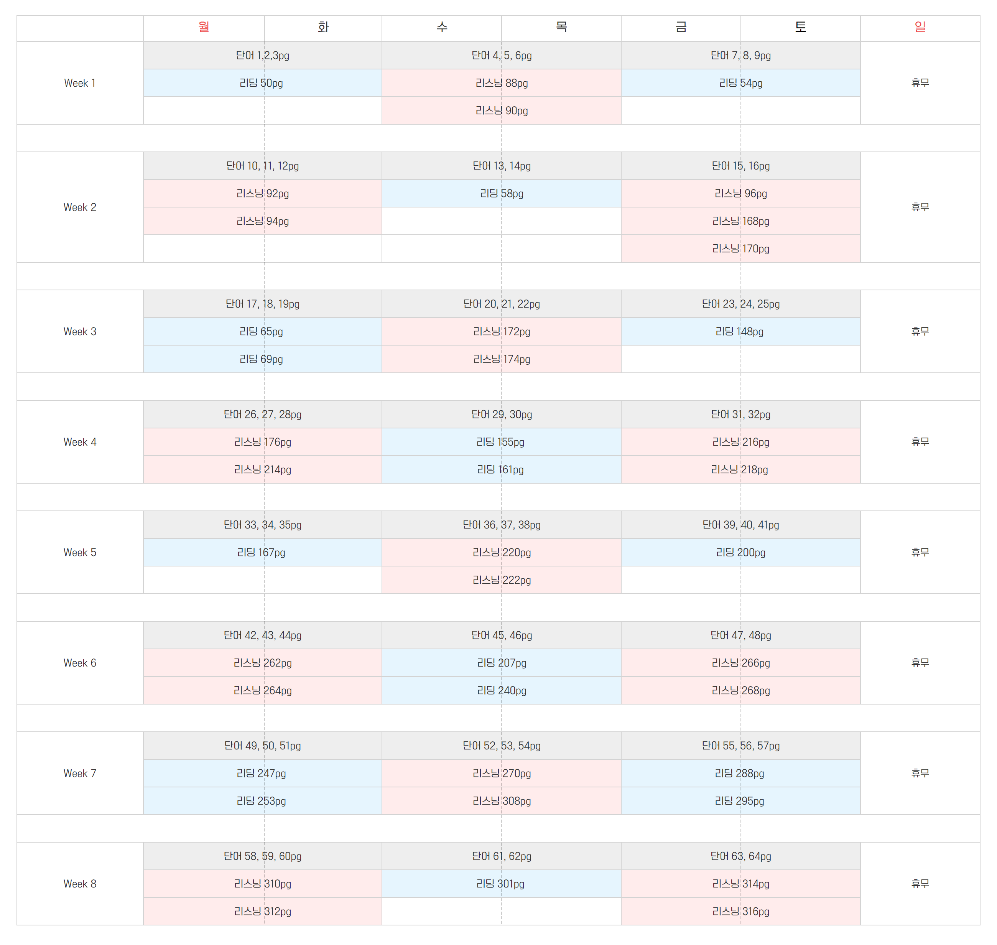Viewport: 997px width, 945px height.
Task: Click the 단어 1,2,3pg cell
Action: click(x=262, y=55)
